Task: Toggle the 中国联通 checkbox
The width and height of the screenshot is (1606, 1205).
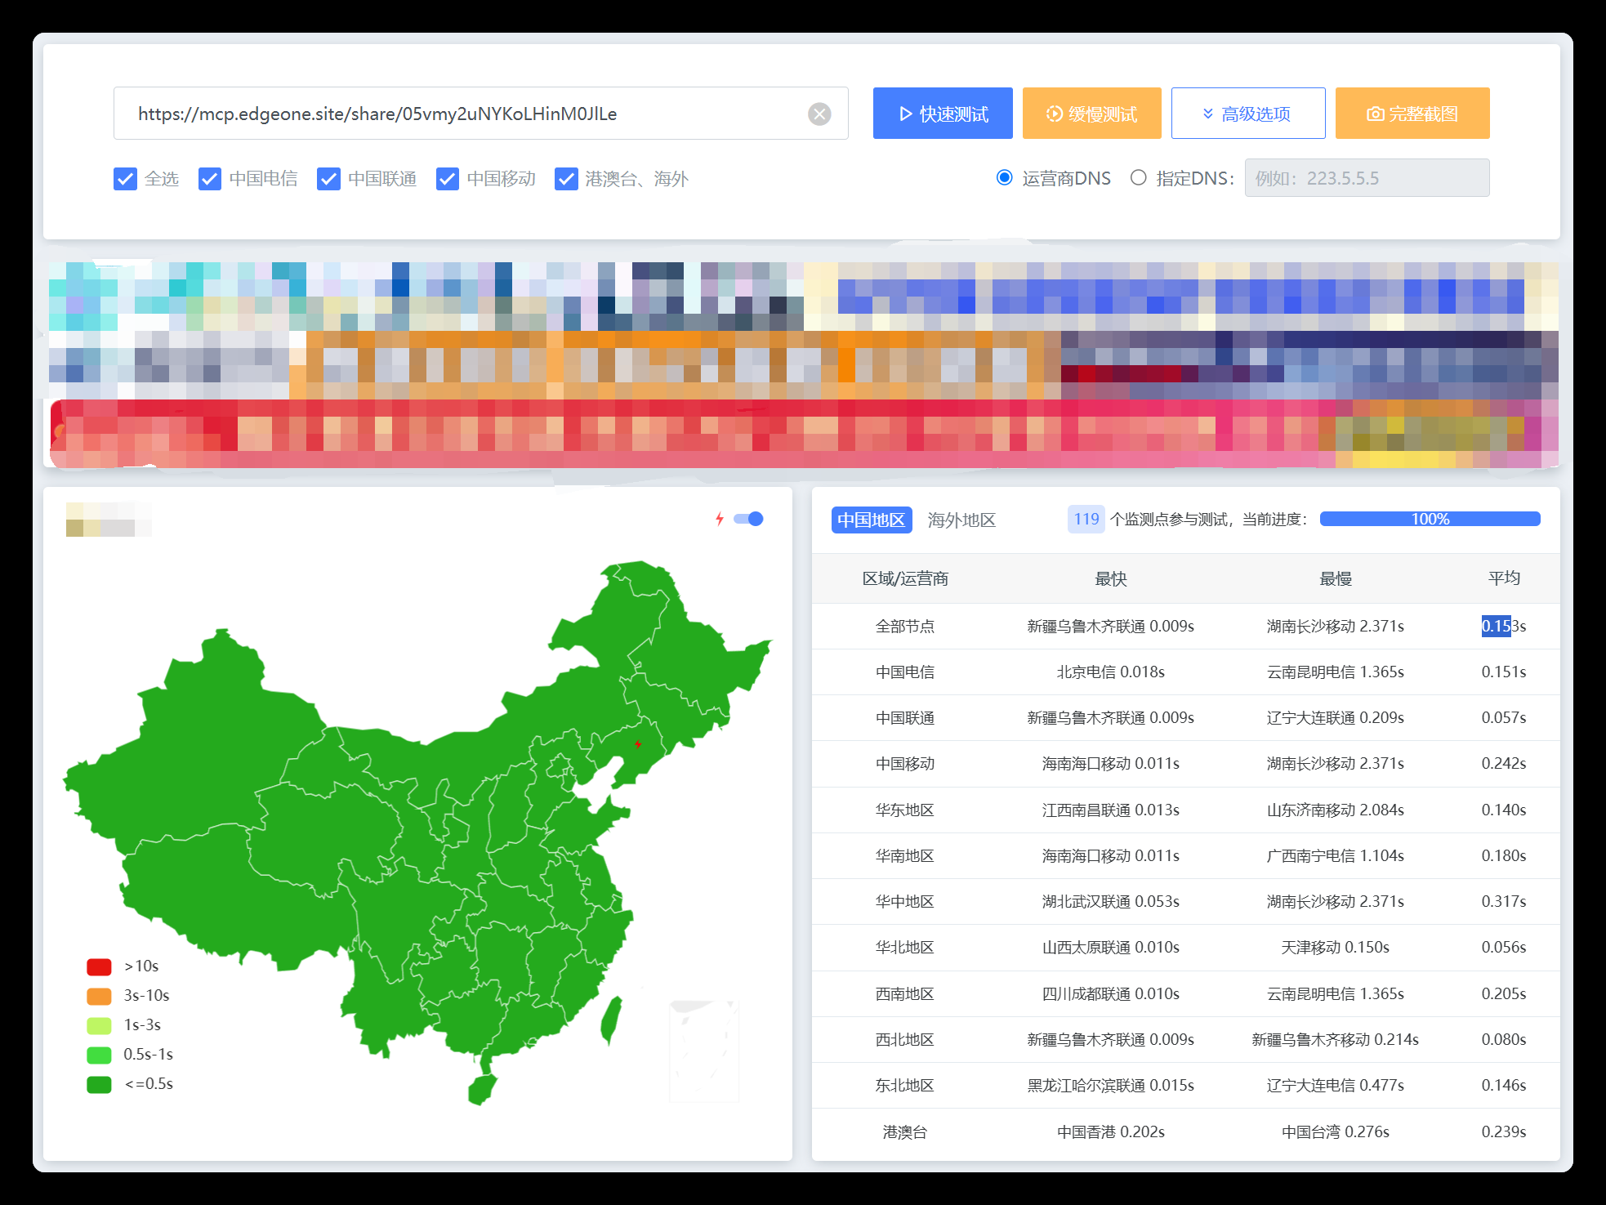Action: (x=328, y=179)
